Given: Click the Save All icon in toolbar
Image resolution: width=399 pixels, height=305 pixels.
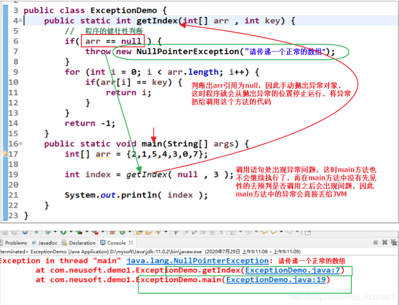Looking at the screenshot, I should click(x=14, y=232).
